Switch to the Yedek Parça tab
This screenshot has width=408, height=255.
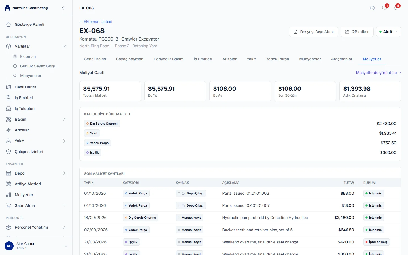(277, 59)
